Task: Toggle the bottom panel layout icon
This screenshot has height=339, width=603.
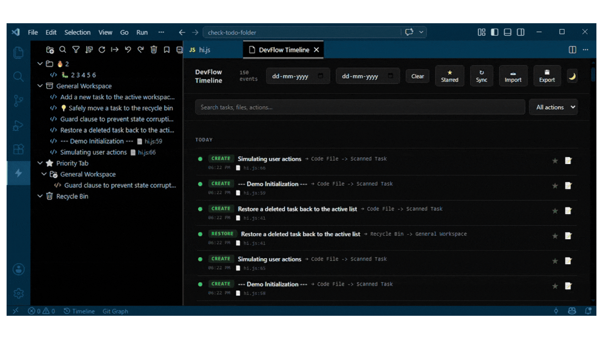Action: (508, 32)
